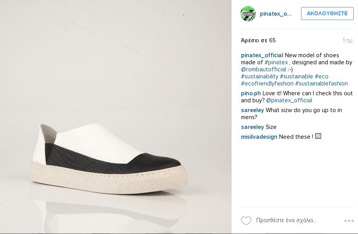358x234 pixels.
Task: Click the ΑΚΟΛΟΥΘΗΣΤΕ follow button
Action: (327, 13)
